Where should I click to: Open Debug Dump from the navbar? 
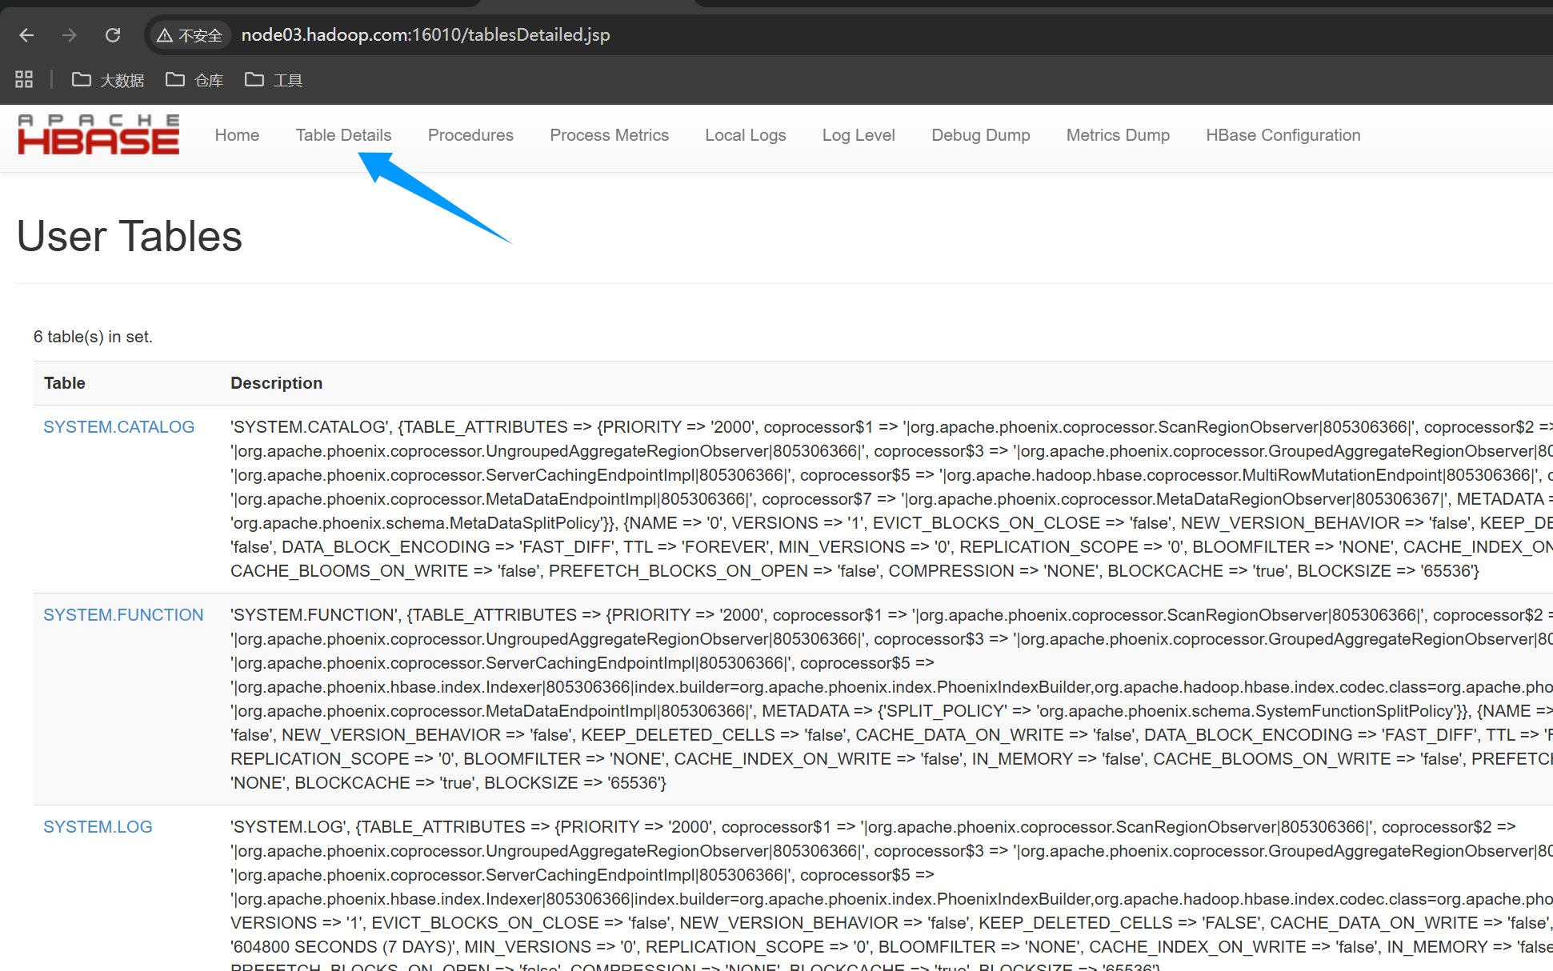(x=980, y=135)
